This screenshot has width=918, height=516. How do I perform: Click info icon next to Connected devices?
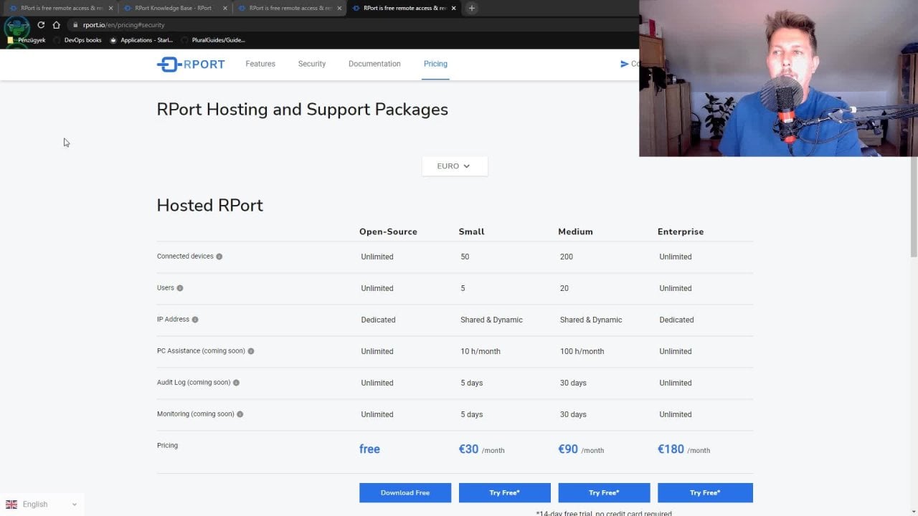pos(219,257)
